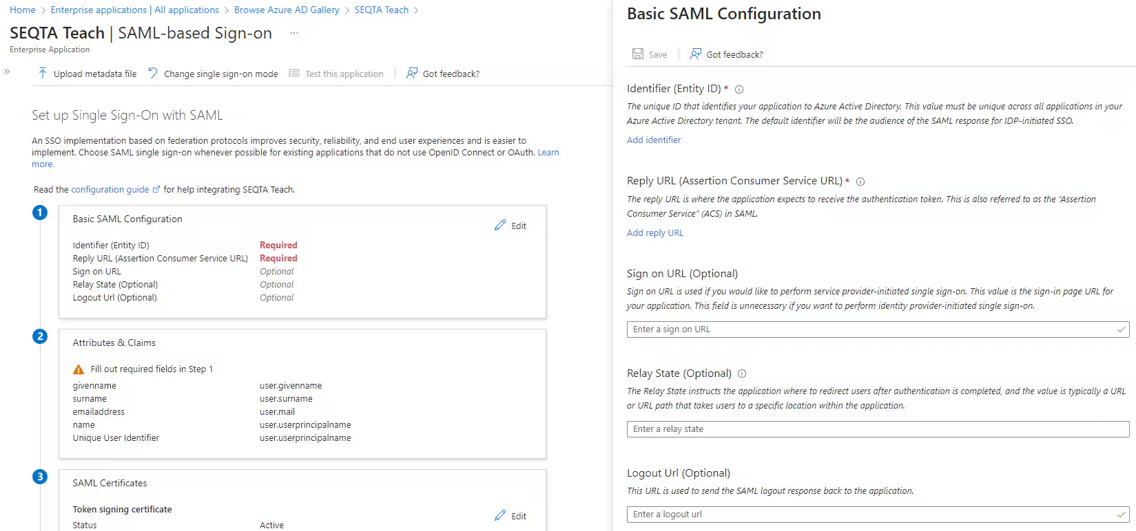Focus the Relay State input field

click(878, 429)
